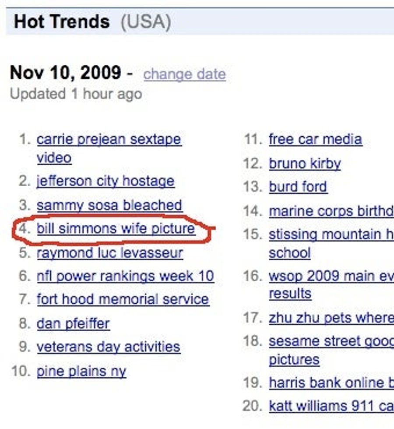View 'zhu zhu pets' trend link

coord(331,318)
